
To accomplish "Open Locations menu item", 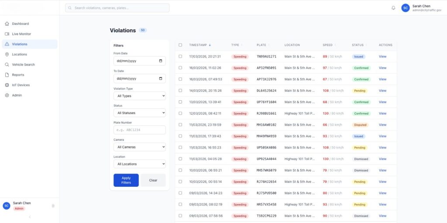I will pos(30,54).
